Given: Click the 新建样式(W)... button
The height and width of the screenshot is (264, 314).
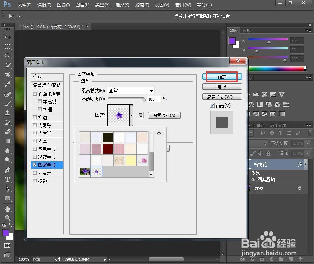Looking at the screenshot, I should [x=222, y=97].
